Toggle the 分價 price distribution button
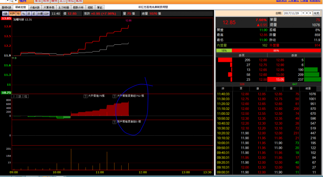Image resolution: width=323 pixels, height=177 pixels. [x=40, y=13]
